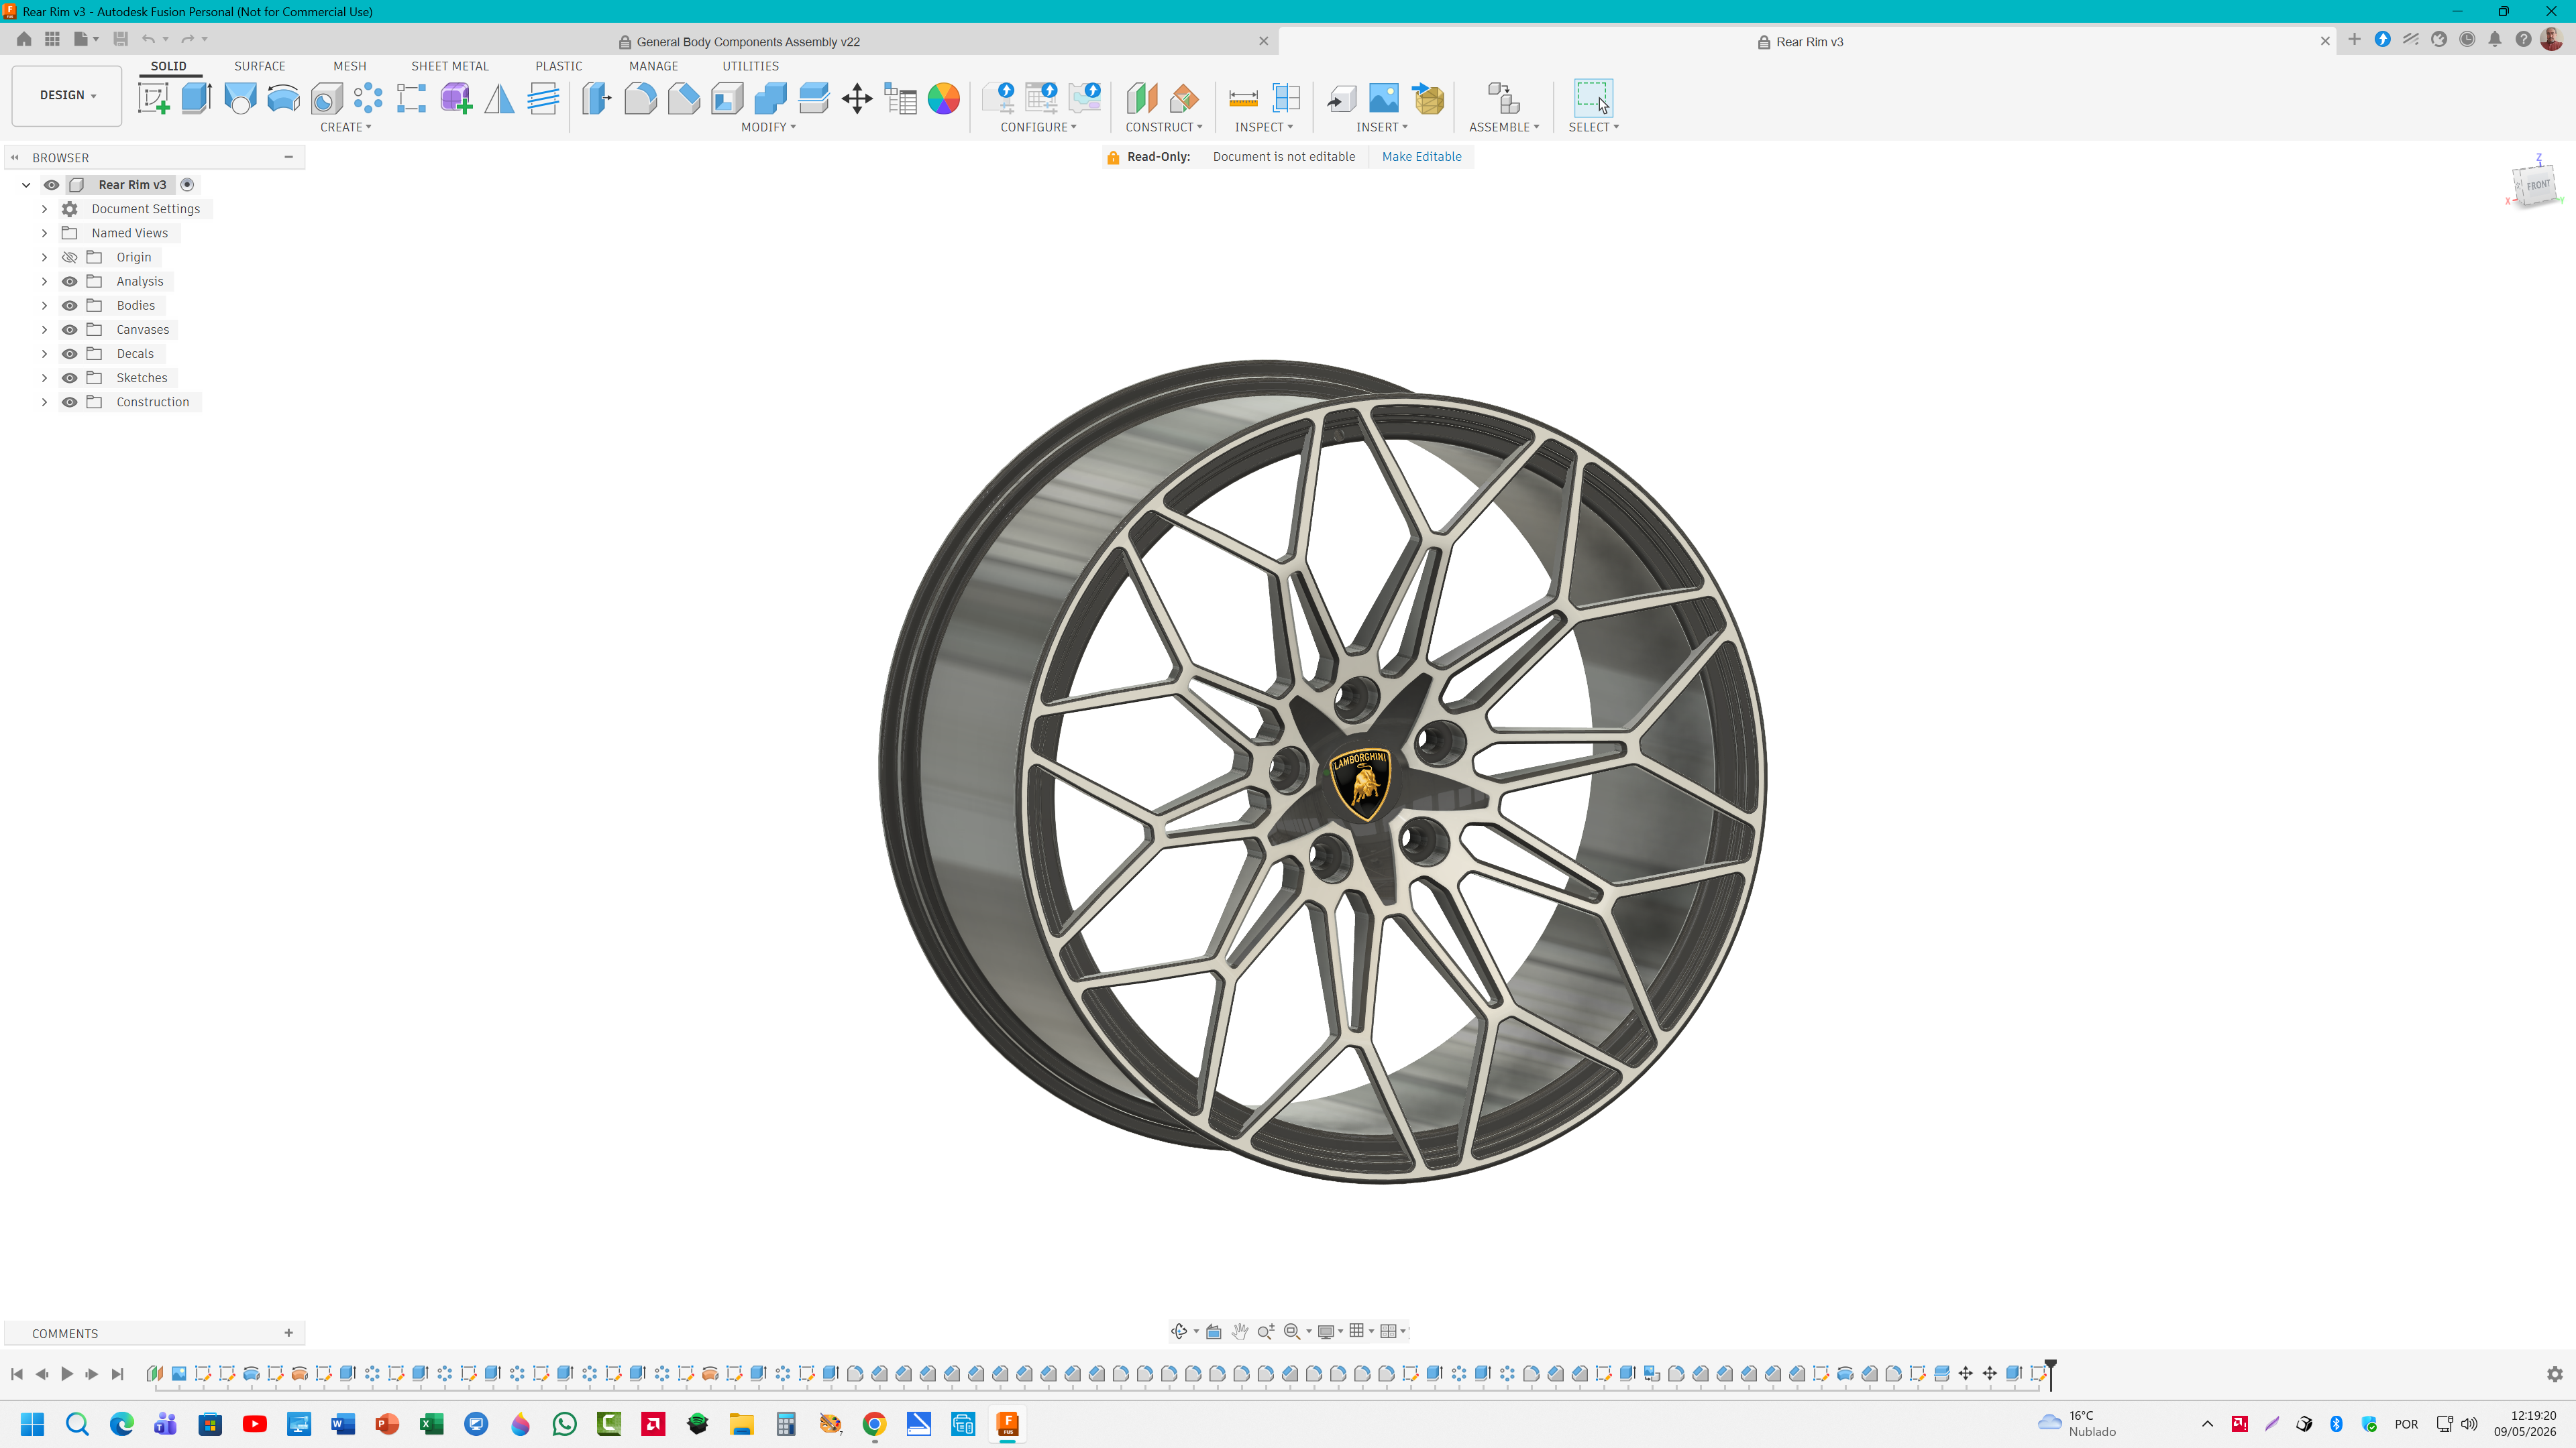Activate the Hole tool
The image size is (2576, 1448).
tap(327, 98)
